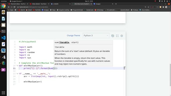Open the lighthouse application dock icon

[x=3, y=57]
